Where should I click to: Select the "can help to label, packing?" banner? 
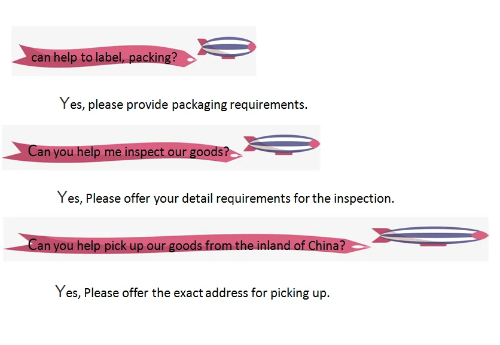point(104,58)
